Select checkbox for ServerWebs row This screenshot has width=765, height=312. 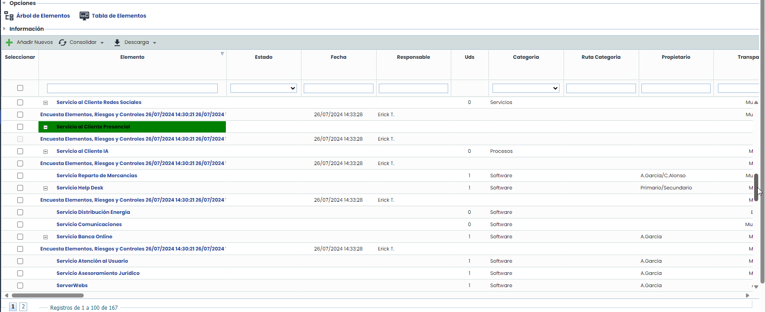20,285
